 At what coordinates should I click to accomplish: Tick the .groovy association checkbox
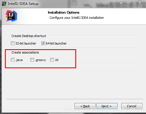coord(32,60)
